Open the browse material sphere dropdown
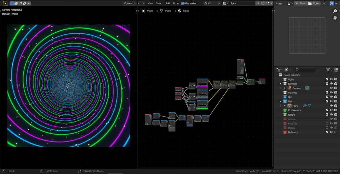Viewport: 340px width, 174px height. tap(226, 3)
